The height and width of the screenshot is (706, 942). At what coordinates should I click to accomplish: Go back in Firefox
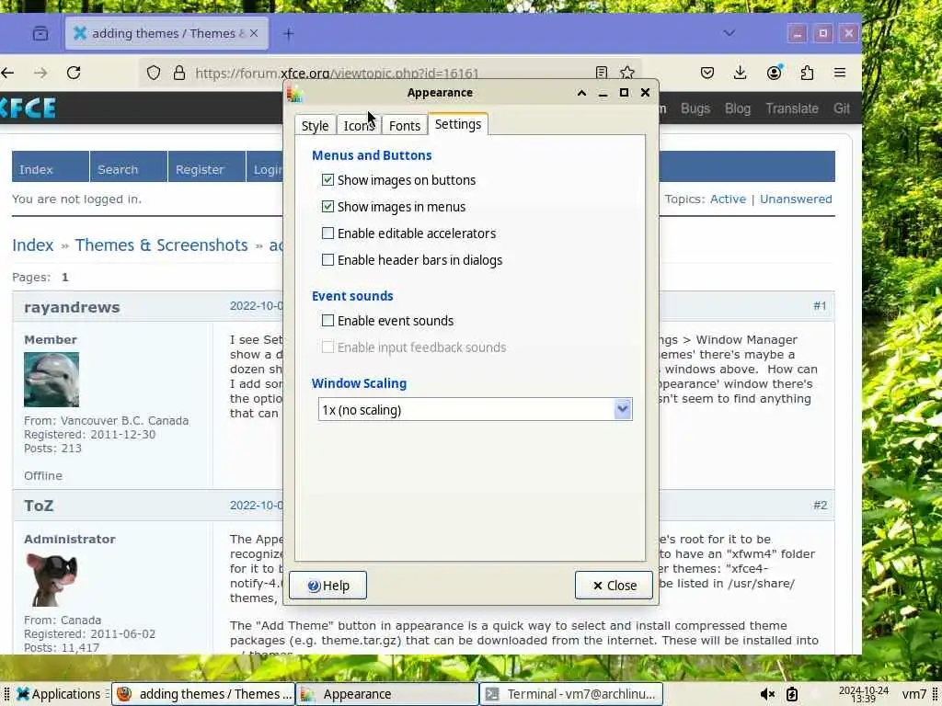click(7, 74)
